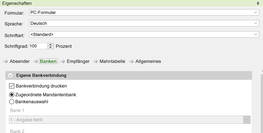Click arrow icon before Empfänger

[x=63, y=61]
